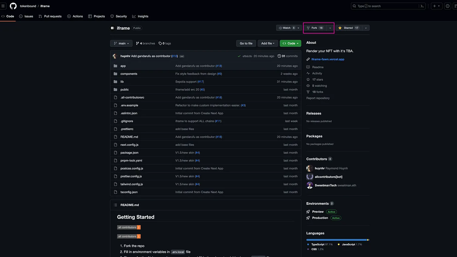The height and width of the screenshot is (257, 457).
Task: Open the Projects tab
Action: tap(97, 16)
